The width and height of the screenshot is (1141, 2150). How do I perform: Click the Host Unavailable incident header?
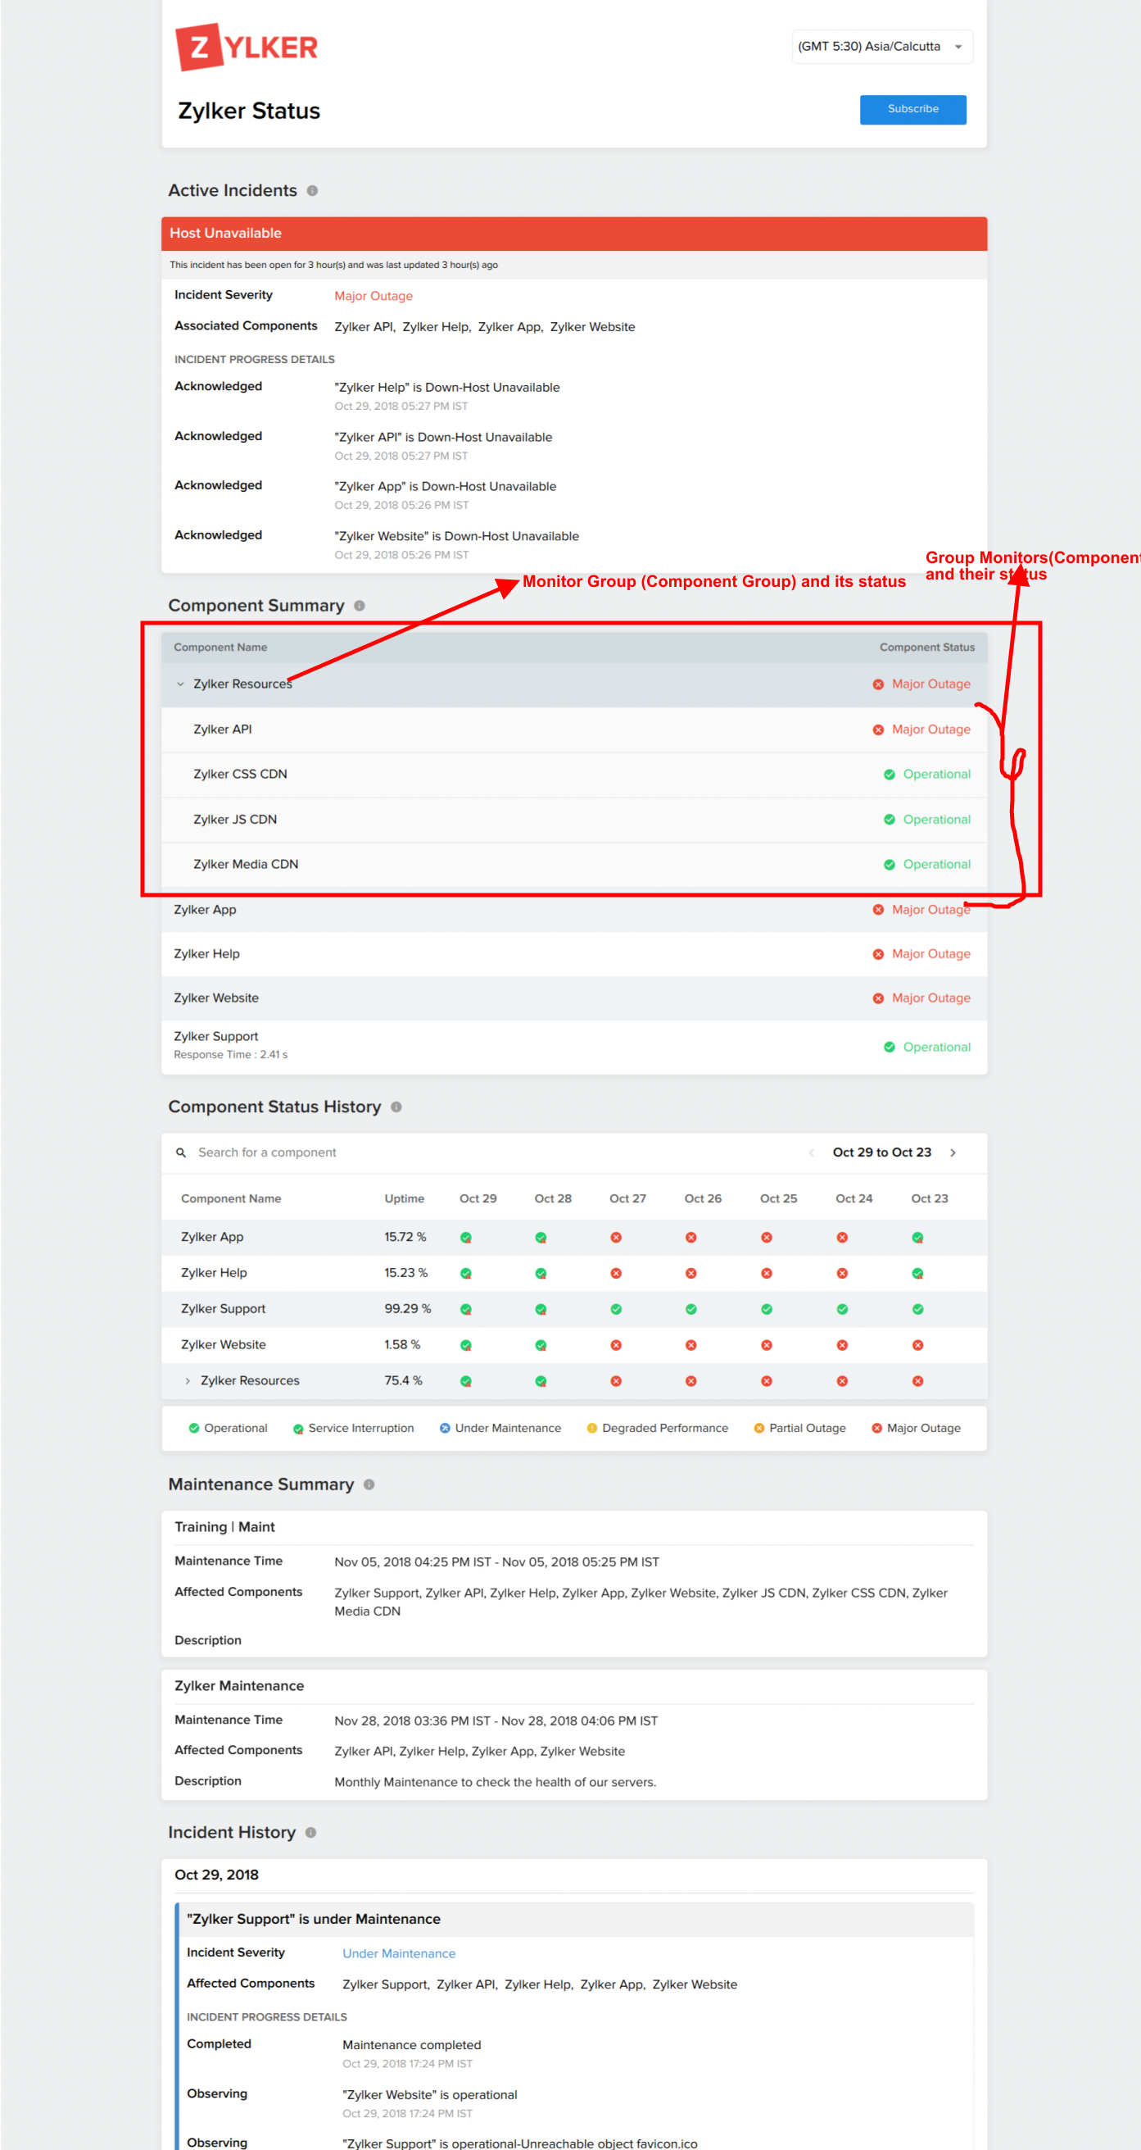574,233
